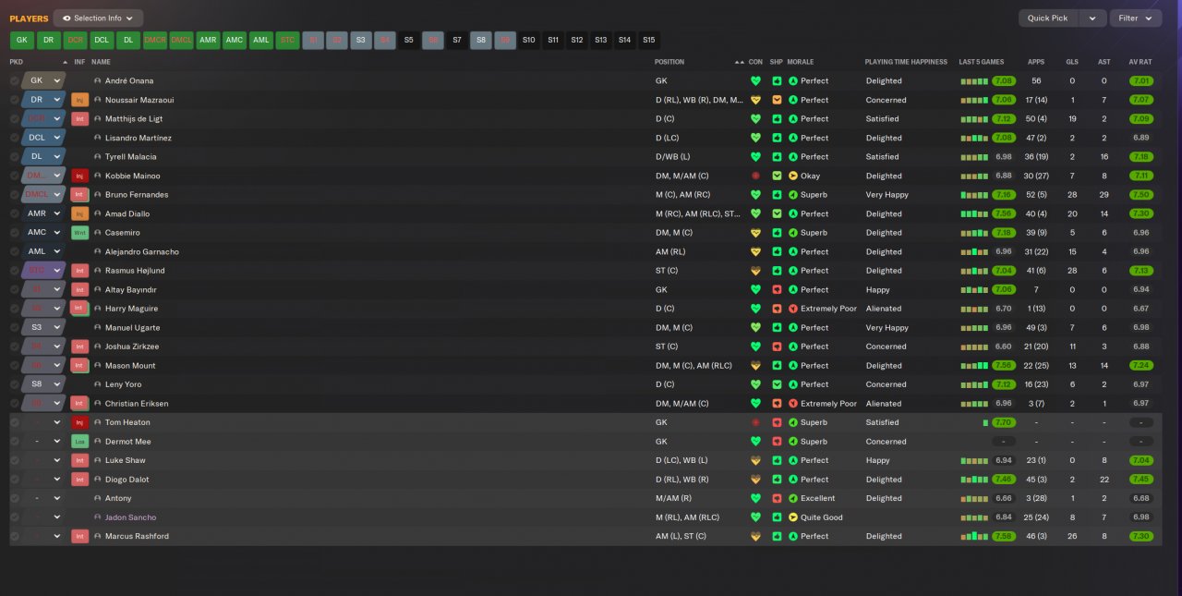Click Diogo Dalot's 7.46 last game rating
The width and height of the screenshot is (1182, 596).
pyautogui.click(x=1004, y=480)
